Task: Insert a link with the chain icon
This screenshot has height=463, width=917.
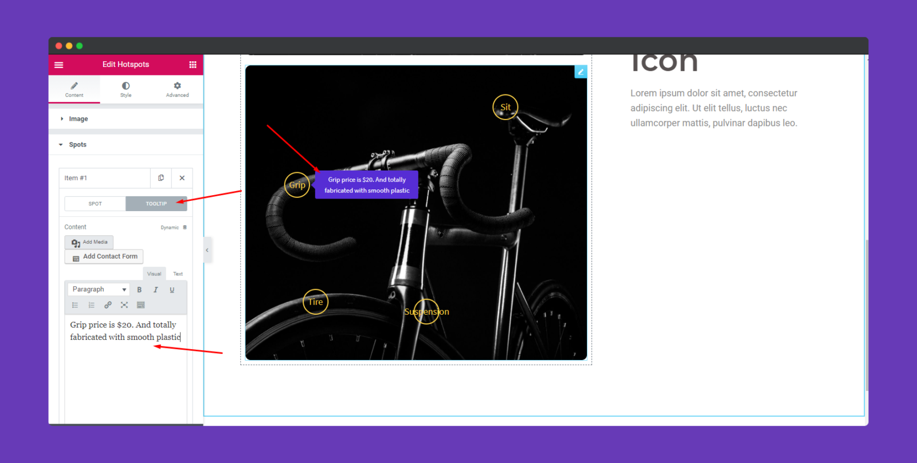Action: pos(108,305)
